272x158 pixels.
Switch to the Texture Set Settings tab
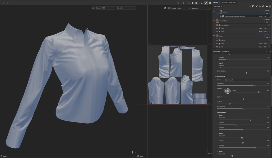(229, 3)
